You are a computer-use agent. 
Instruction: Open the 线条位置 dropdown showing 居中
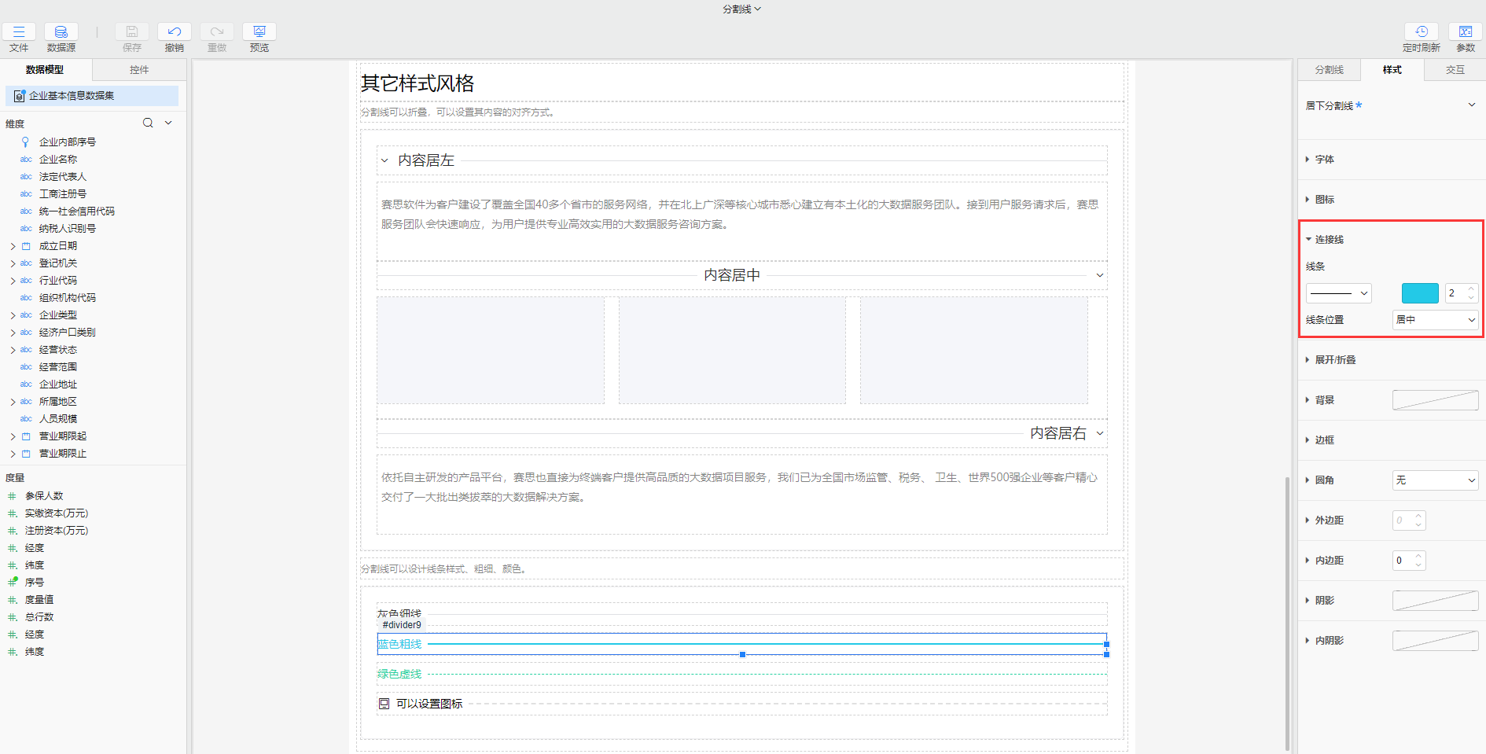pyautogui.click(x=1435, y=319)
